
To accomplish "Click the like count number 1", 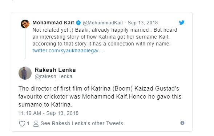I will (x=28, y=123).
